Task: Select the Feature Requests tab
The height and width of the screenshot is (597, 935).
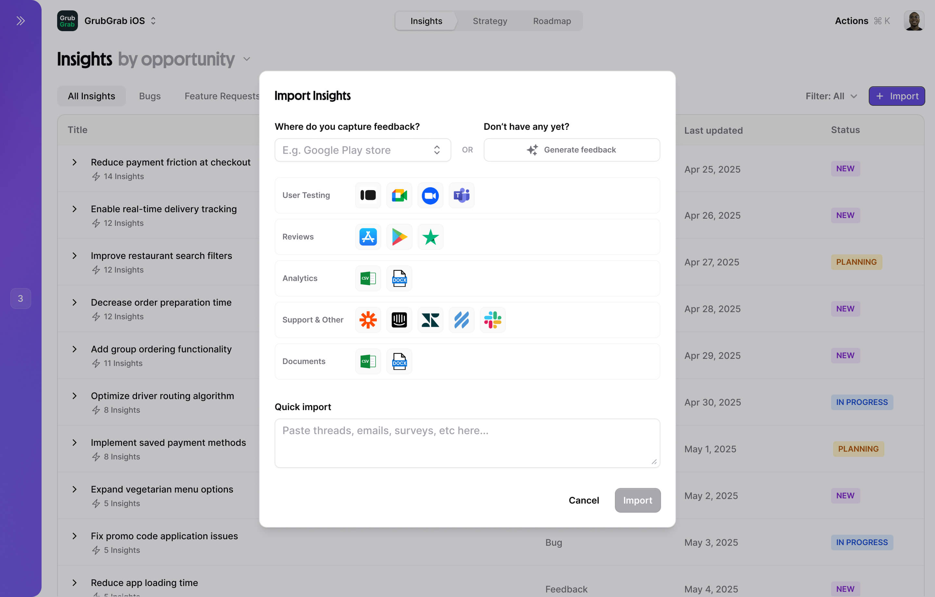Action: 222,96
